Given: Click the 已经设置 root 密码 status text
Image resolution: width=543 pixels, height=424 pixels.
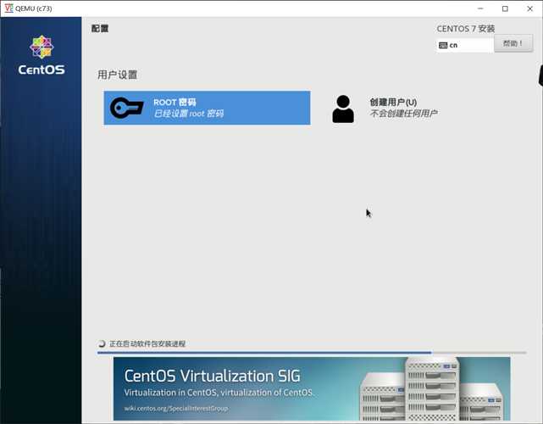Looking at the screenshot, I should (189, 114).
